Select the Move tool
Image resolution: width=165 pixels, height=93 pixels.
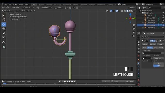click(x=4, y=25)
